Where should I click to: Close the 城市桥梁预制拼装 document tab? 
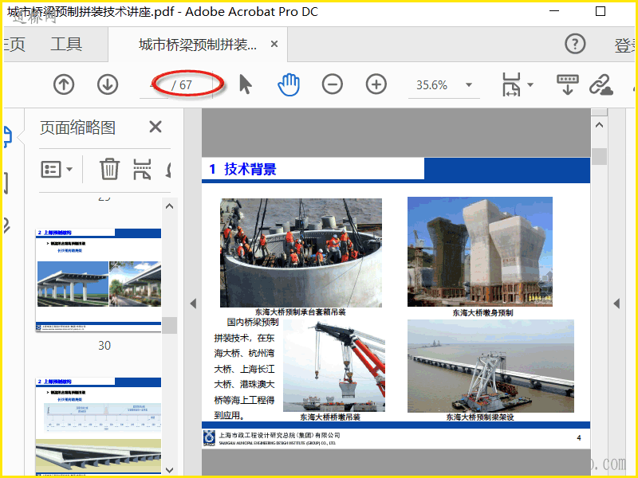pyautogui.click(x=274, y=44)
